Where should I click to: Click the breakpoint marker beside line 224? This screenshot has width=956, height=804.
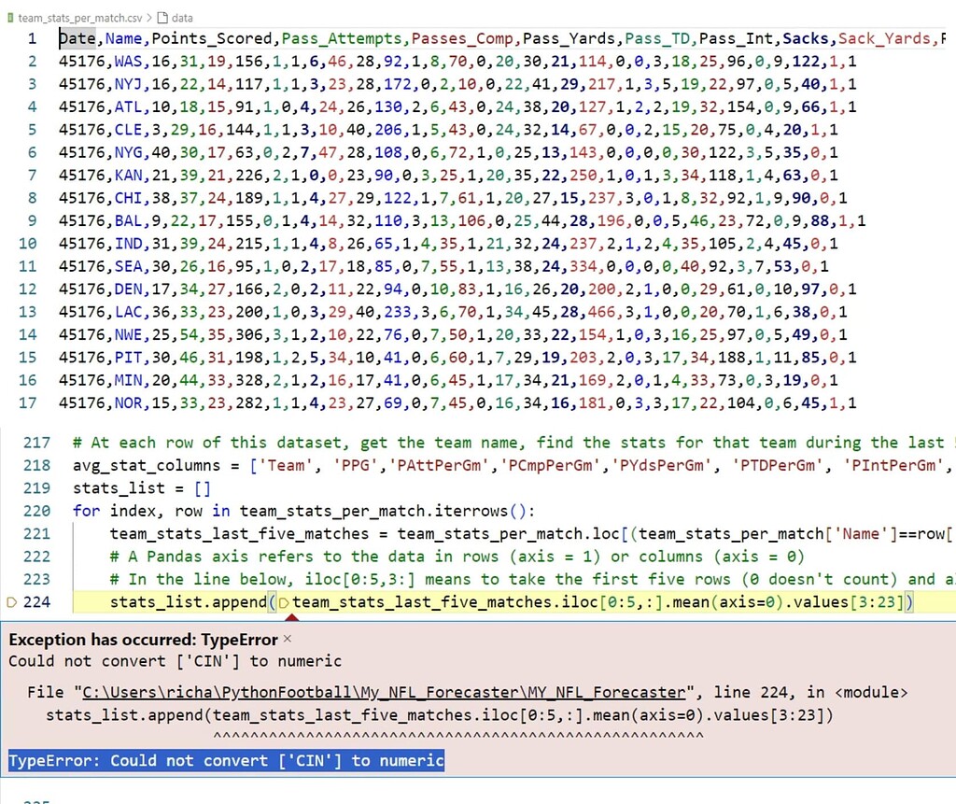[11, 602]
